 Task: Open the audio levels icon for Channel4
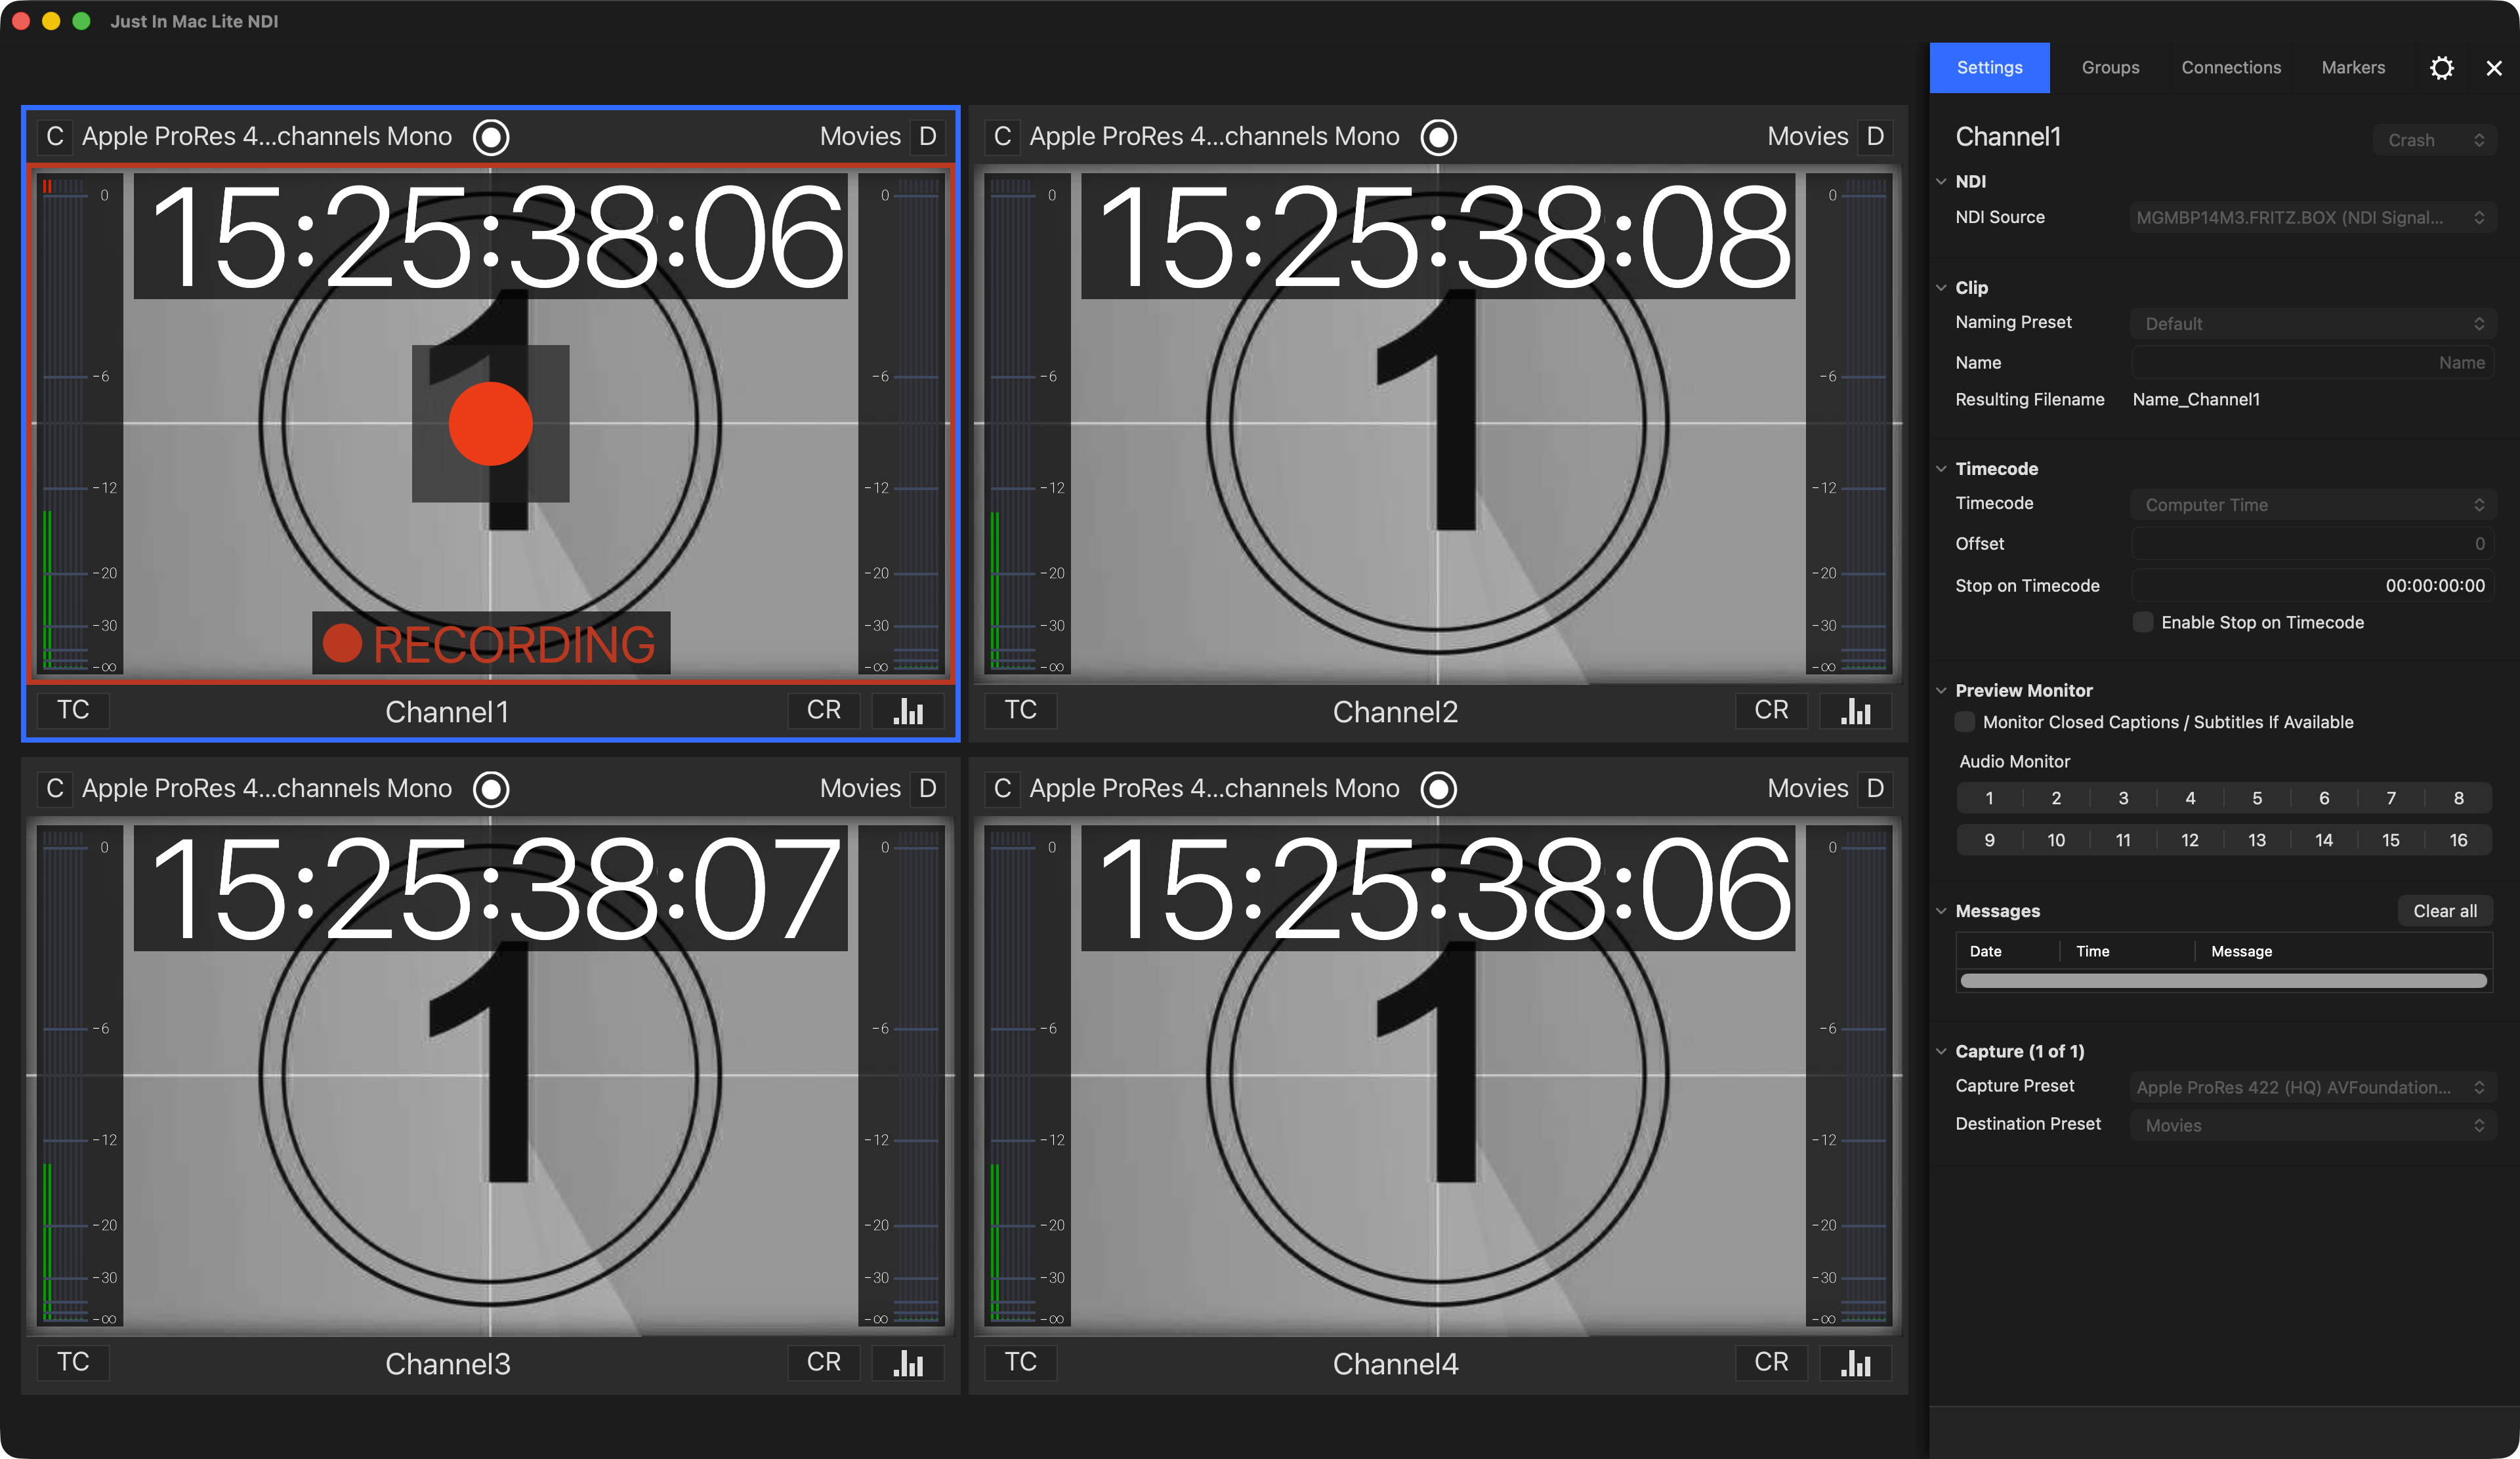pos(1856,1363)
